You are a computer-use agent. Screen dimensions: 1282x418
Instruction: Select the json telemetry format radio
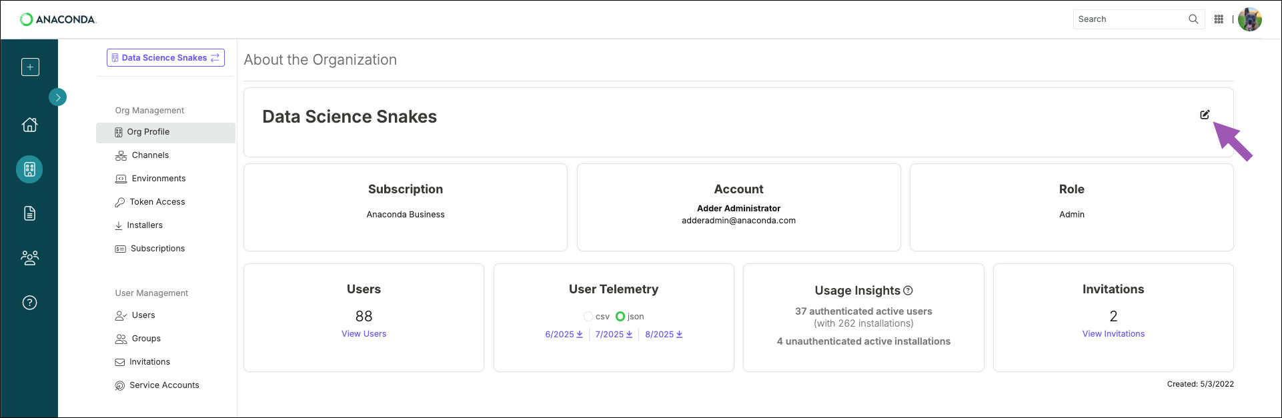click(620, 317)
